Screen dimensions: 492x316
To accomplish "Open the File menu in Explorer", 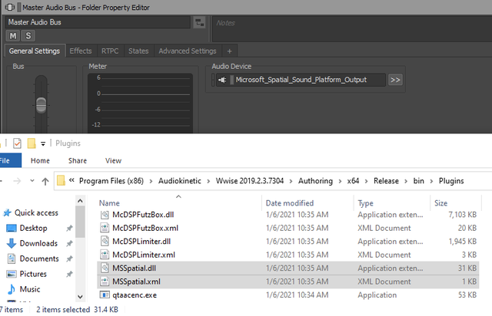I will pos(9,160).
